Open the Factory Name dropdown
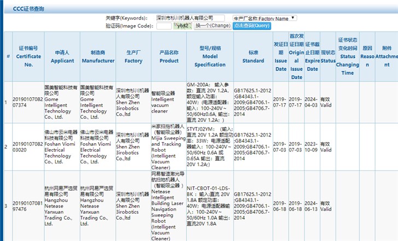The image size is (398, 241). pyautogui.click(x=265, y=18)
